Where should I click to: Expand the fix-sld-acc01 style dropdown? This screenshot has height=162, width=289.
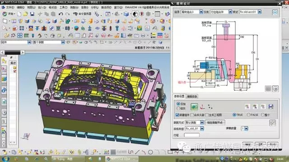260,12
